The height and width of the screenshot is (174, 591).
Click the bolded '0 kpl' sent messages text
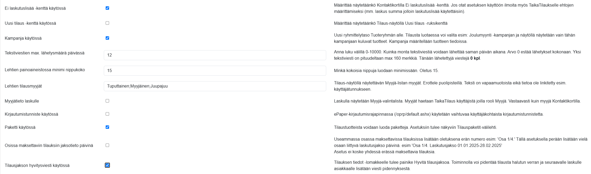475,59
